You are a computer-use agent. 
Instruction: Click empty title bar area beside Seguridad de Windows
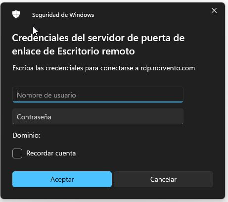148,15
